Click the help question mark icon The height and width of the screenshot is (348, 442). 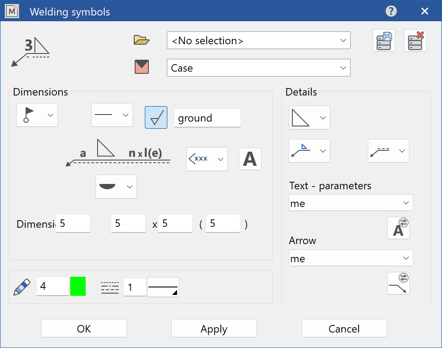(x=391, y=11)
